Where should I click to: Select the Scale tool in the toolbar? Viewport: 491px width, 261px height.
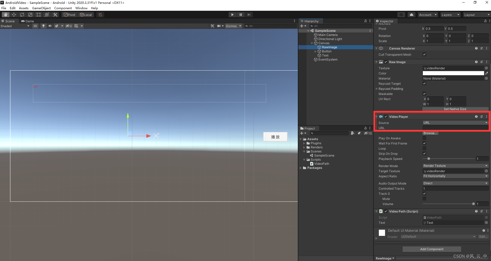pyautogui.click(x=30, y=14)
